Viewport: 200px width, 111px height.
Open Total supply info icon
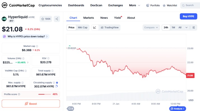pyautogui.click(x=52, y=71)
